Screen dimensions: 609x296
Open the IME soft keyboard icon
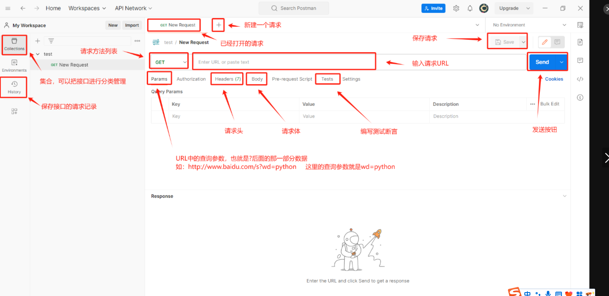click(558, 293)
